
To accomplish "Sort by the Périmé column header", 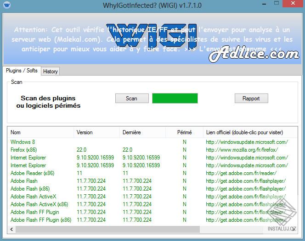I will (x=184, y=132).
